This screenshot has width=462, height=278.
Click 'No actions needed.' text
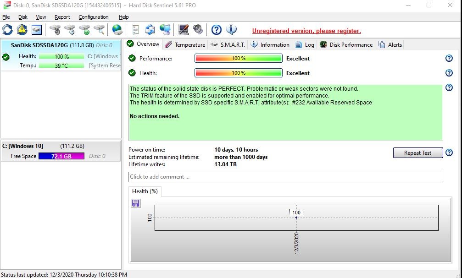coord(155,116)
